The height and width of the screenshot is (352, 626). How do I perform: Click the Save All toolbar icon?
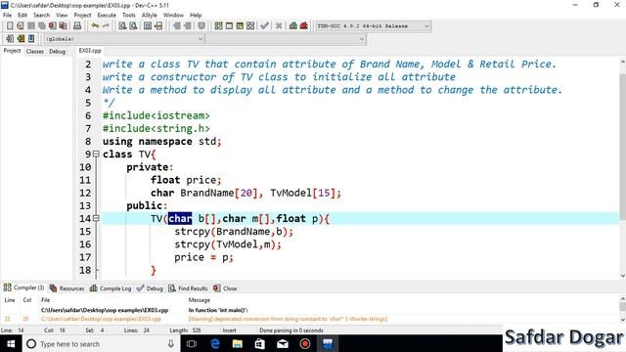pyautogui.click(x=41, y=26)
